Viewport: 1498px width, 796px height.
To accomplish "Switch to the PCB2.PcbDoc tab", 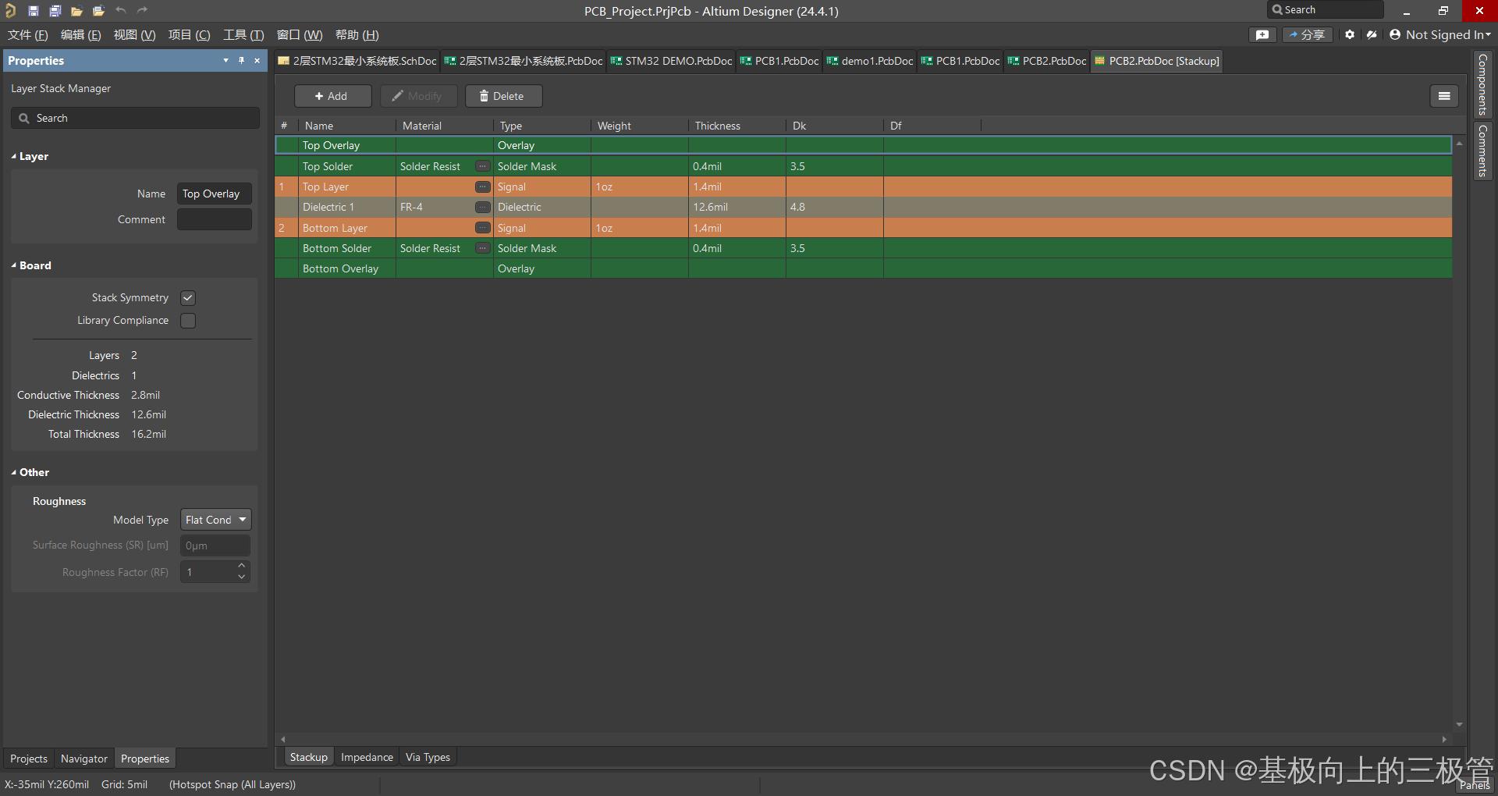I will click(x=1046, y=61).
